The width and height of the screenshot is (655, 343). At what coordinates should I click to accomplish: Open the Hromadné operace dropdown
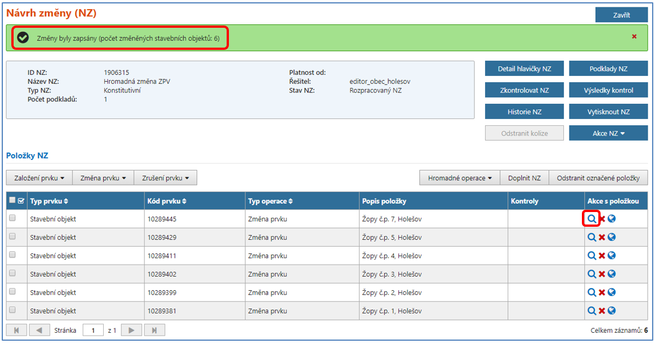pos(460,178)
